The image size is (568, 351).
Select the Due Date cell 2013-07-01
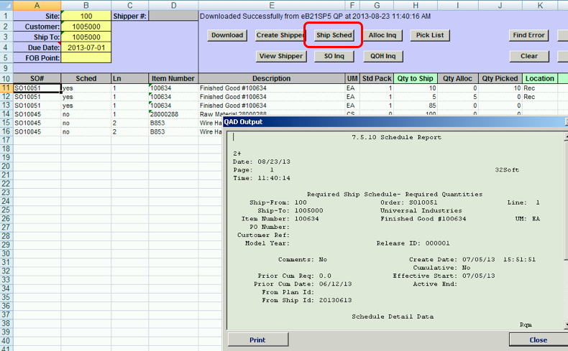86,47
